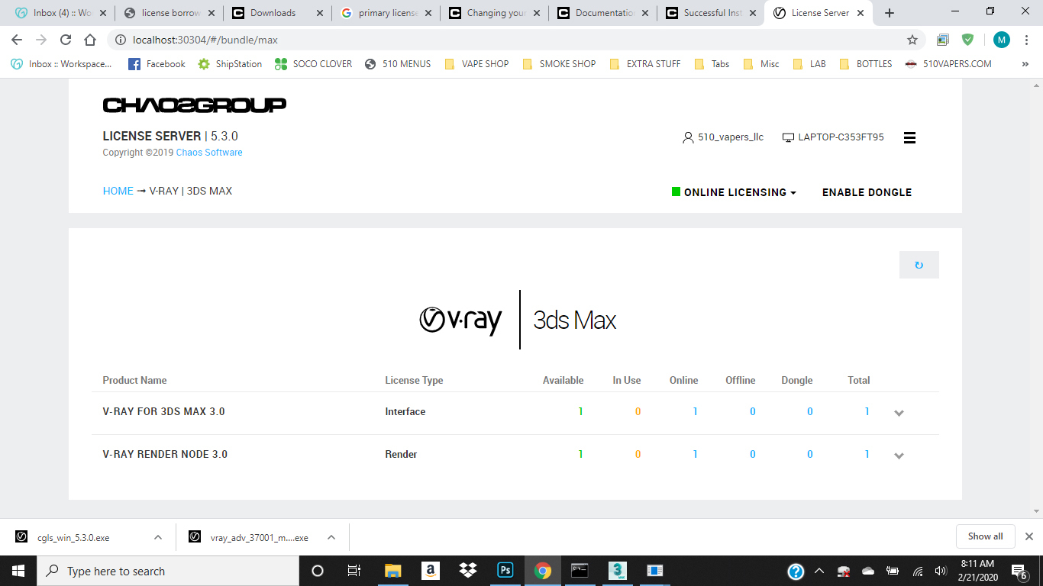Click Chrome forward arrow
Viewport: 1043px width, 586px height.
click(41, 40)
